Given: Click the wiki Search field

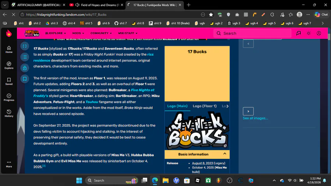Looking at the screenshot, I should coord(252,33).
